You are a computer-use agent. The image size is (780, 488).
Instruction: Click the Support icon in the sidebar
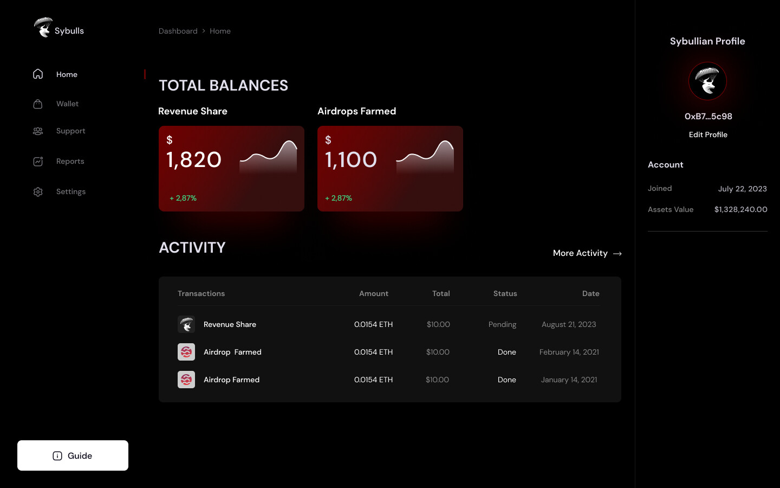click(37, 131)
